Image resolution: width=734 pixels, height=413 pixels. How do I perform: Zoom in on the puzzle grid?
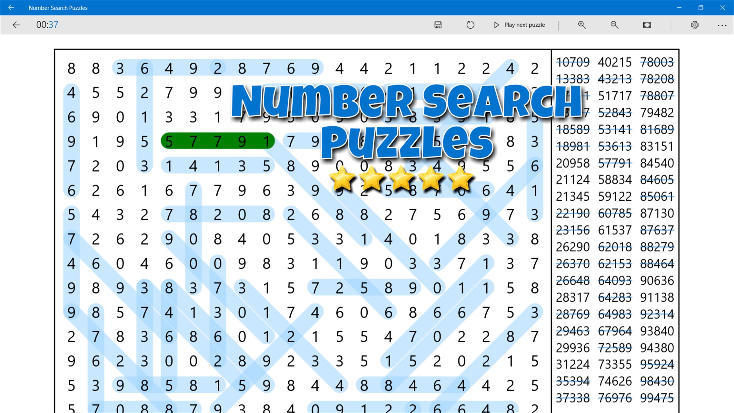point(582,25)
